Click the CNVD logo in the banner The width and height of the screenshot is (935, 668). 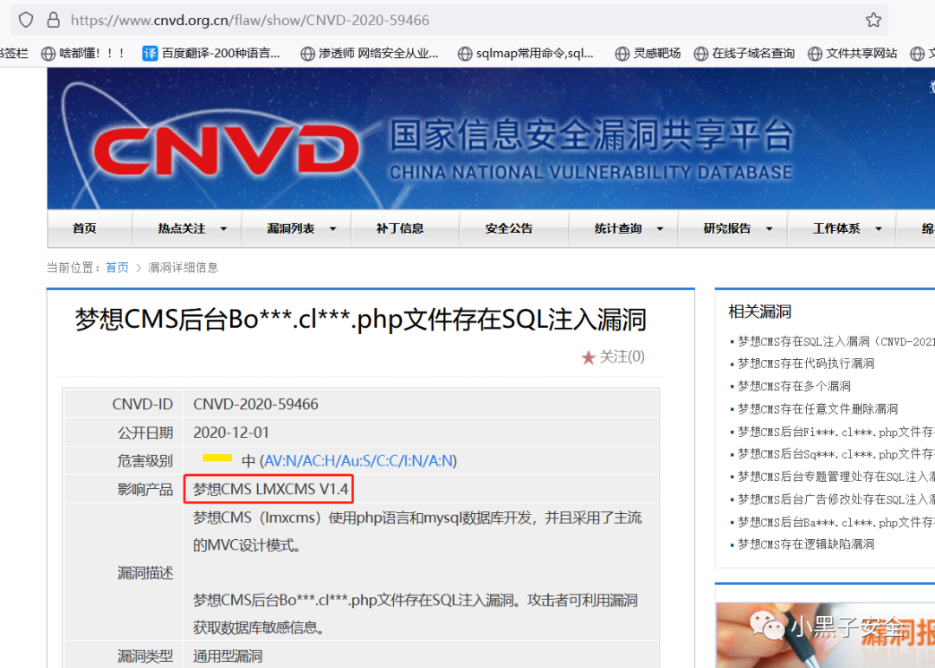[227, 149]
